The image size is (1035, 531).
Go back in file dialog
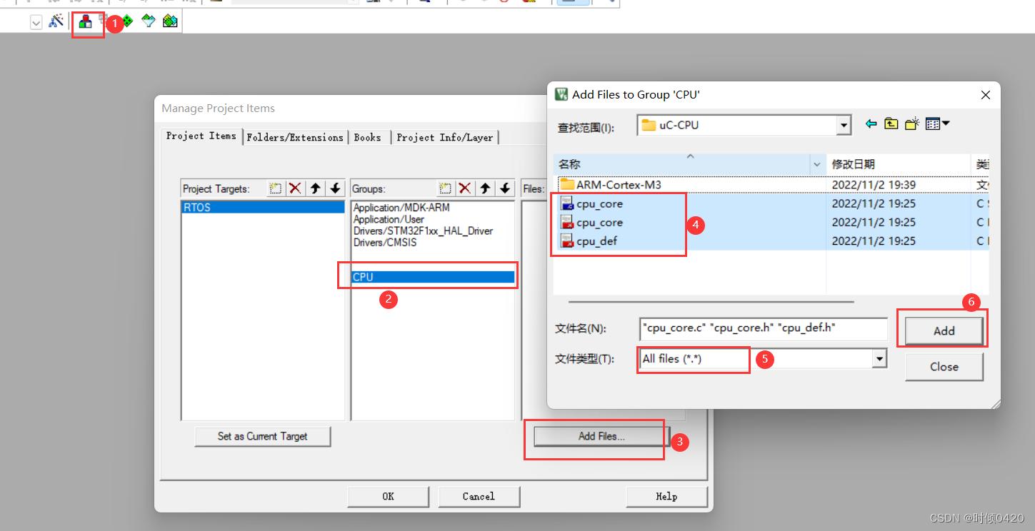(871, 124)
